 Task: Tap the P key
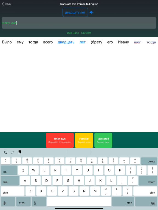tap(120, 170)
